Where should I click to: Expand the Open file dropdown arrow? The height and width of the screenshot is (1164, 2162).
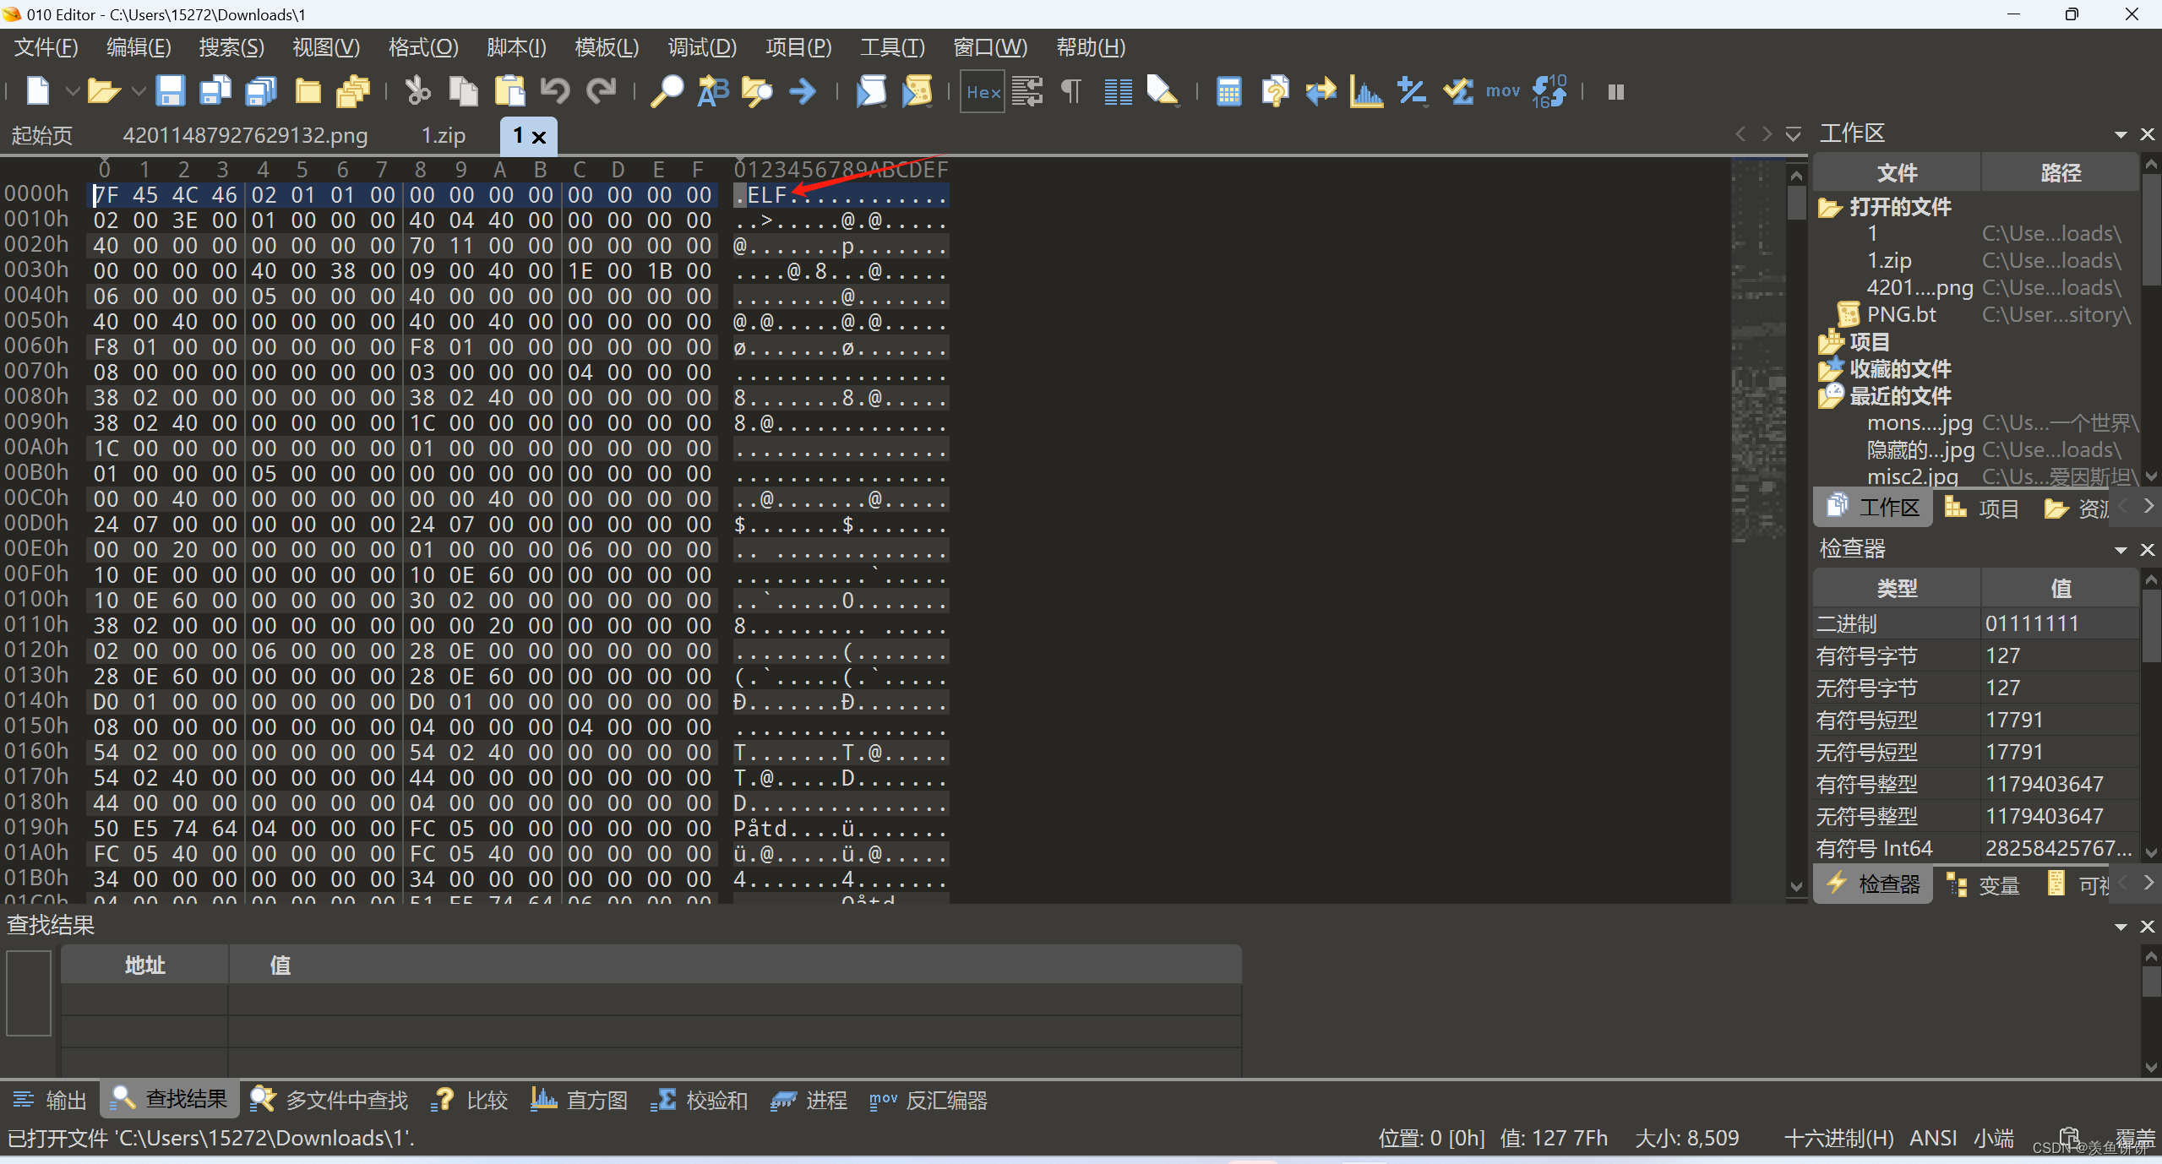click(137, 91)
